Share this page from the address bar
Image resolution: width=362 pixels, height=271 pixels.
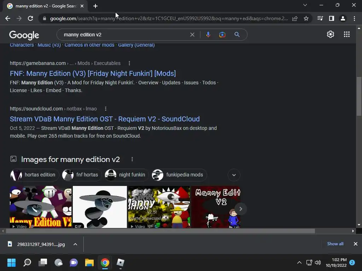coord(295,18)
